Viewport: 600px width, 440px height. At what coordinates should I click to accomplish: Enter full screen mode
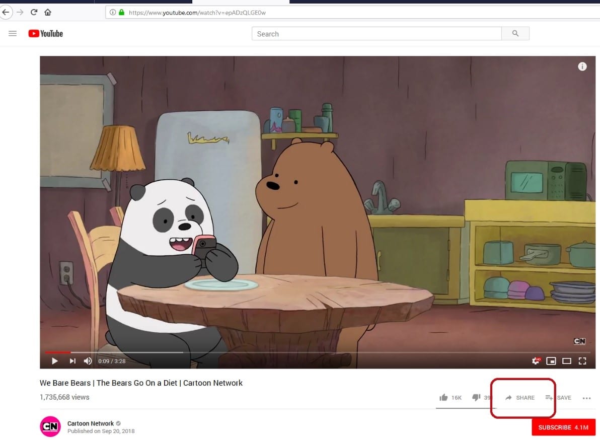(x=582, y=361)
